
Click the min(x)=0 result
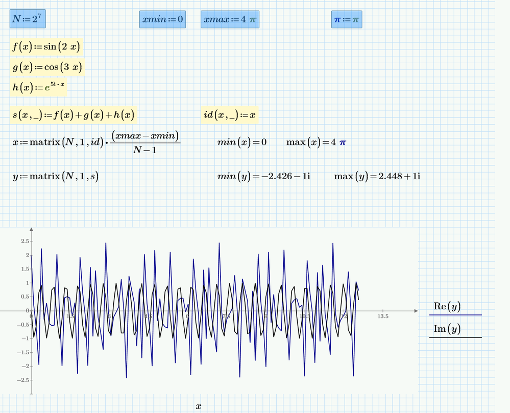click(x=242, y=142)
